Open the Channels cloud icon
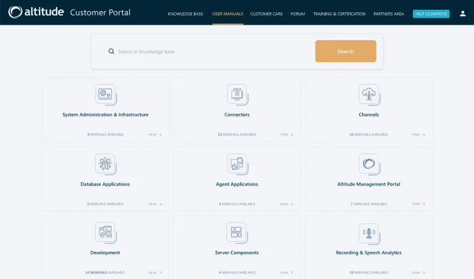The image size is (474, 279). click(370, 95)
